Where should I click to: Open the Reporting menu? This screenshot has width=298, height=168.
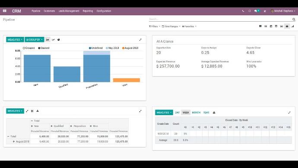click(88, 11)
